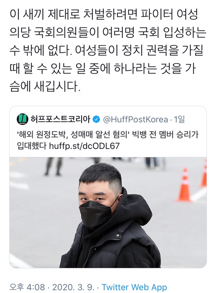This screenshot has width=216, height=293.
Task: Click the Twitter Web App source link
Action: [x=134, y=287]
